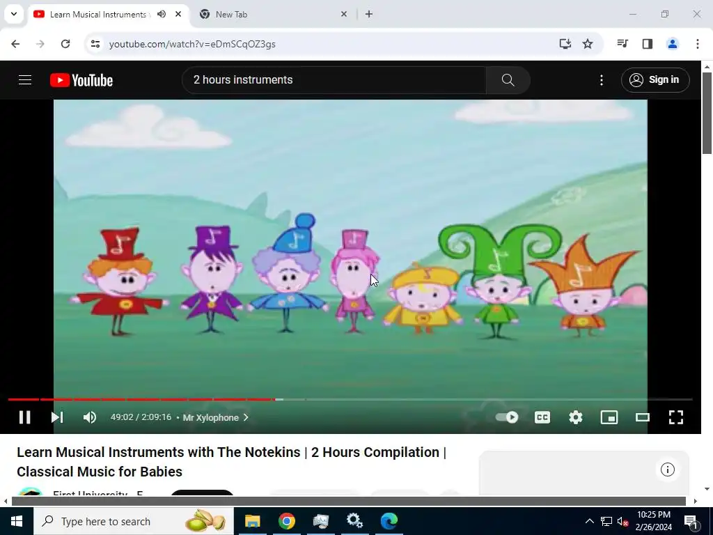This screenshot has height=535, width=713.
Task: Click the search box containing '2 hours instruments'
Action: tap(334, 80)
